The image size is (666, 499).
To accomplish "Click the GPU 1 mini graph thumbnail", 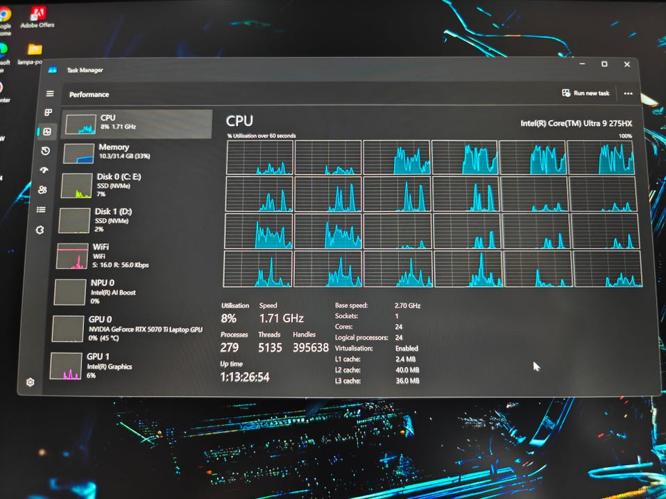I will 66,366.
